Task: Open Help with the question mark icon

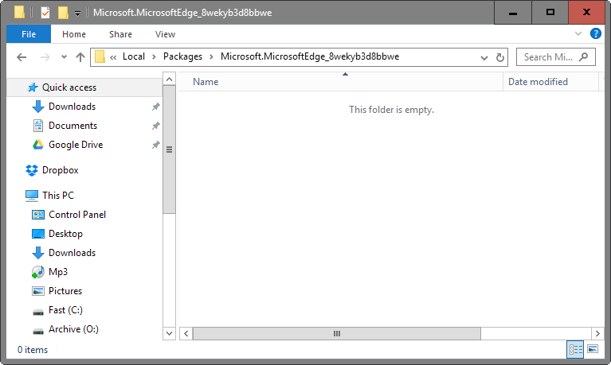Action: [x=595, y=34]
